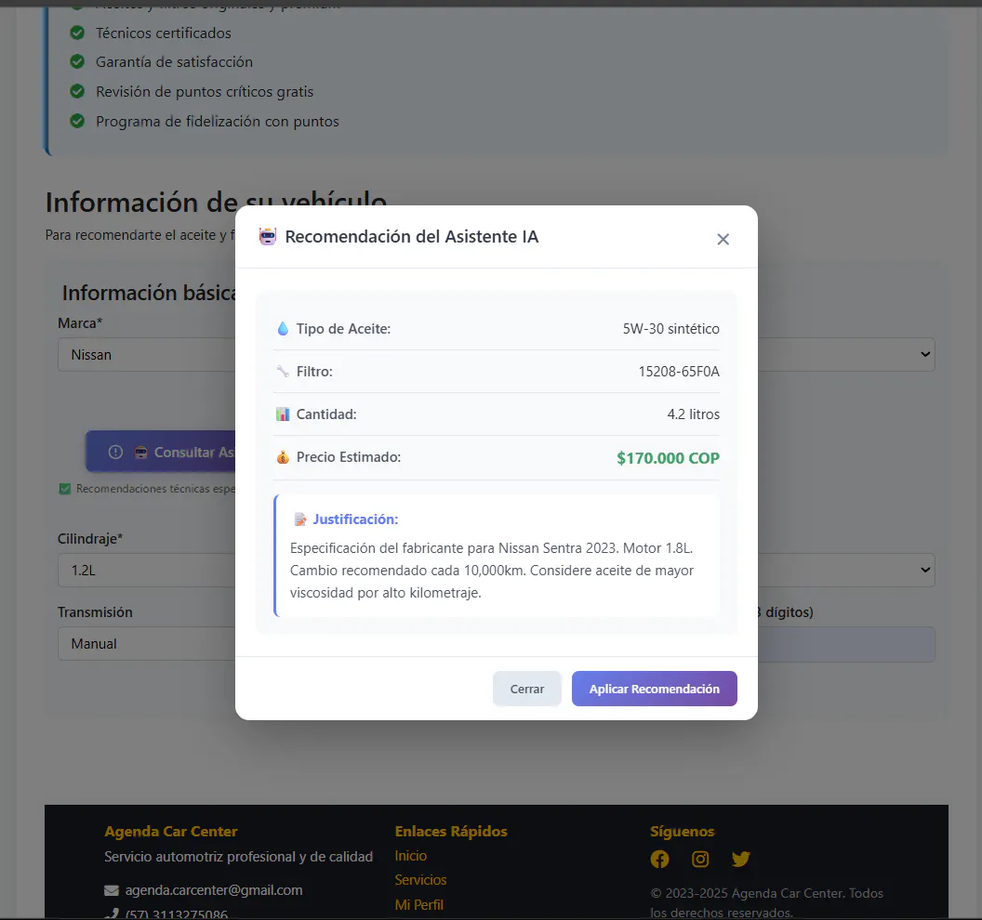982x920 pixels.
Task: Click the robot icon in modal header
Action: click(x=268, y=237)
